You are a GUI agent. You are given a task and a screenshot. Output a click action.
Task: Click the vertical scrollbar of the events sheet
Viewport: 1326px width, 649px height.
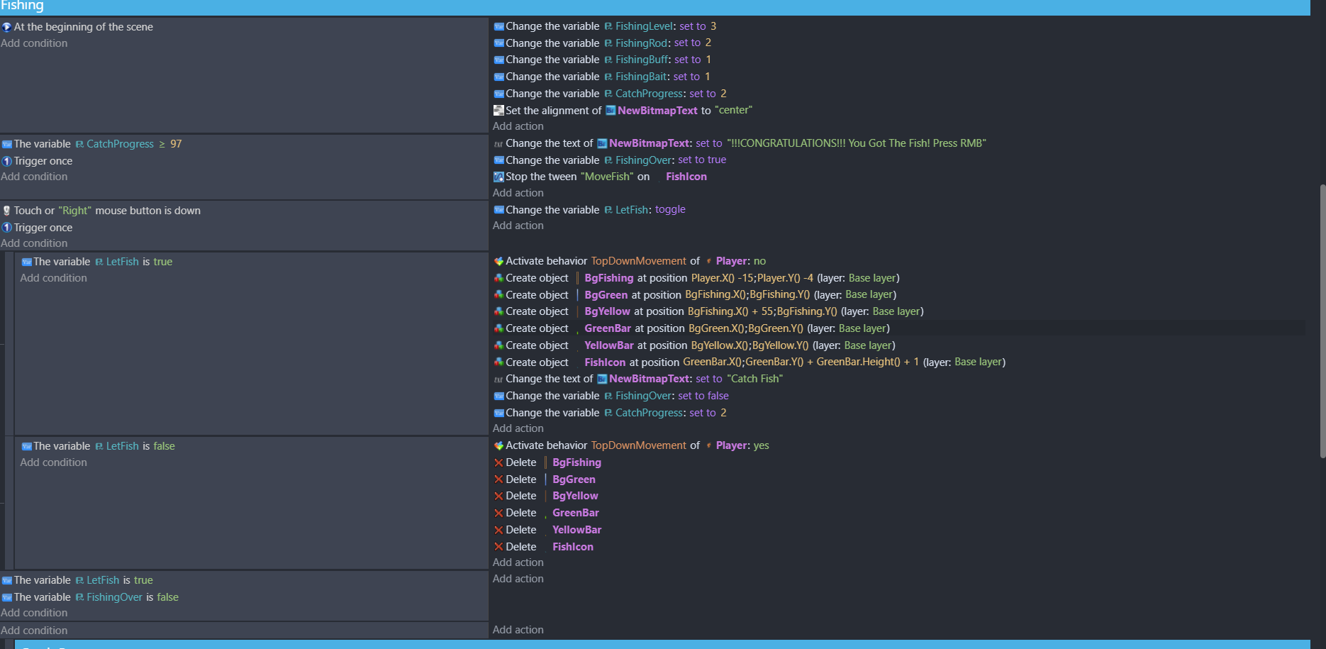(1322, 321)
